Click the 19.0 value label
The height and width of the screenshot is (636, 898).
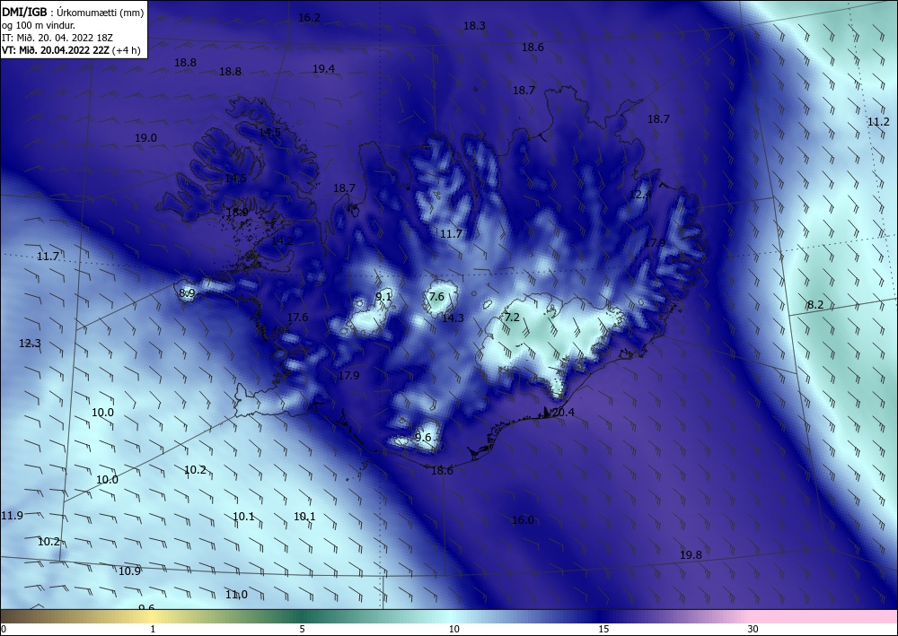[145, 138]
